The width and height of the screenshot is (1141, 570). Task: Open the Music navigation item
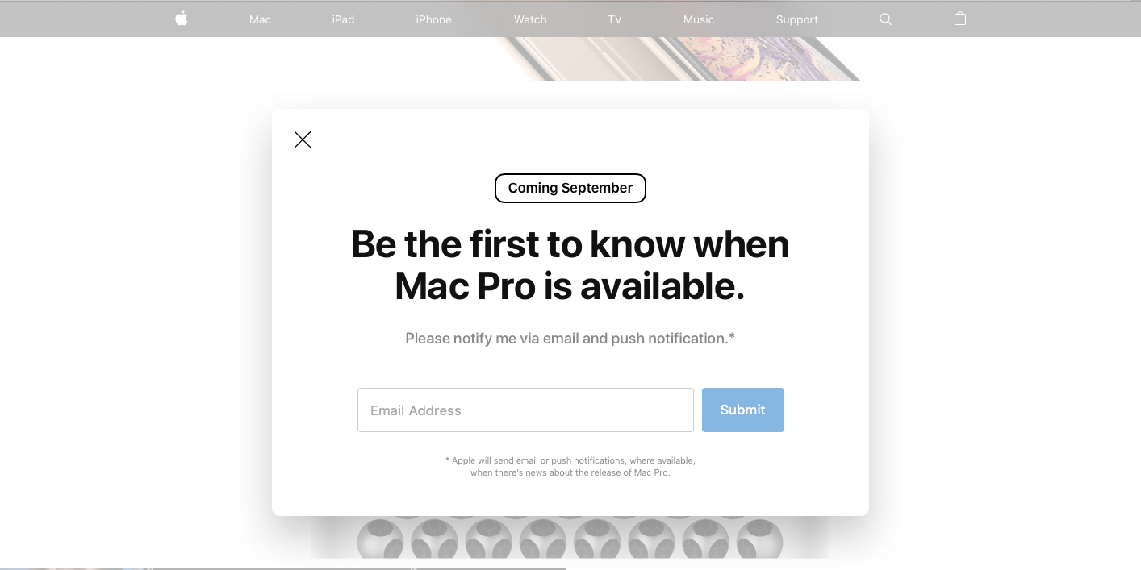[x=699, y=19]
